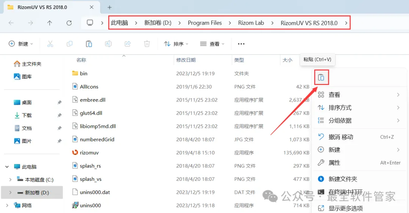Click the embree.dll file icon
409x213 pixels.
pyautogui.click(x=75, y=100)
